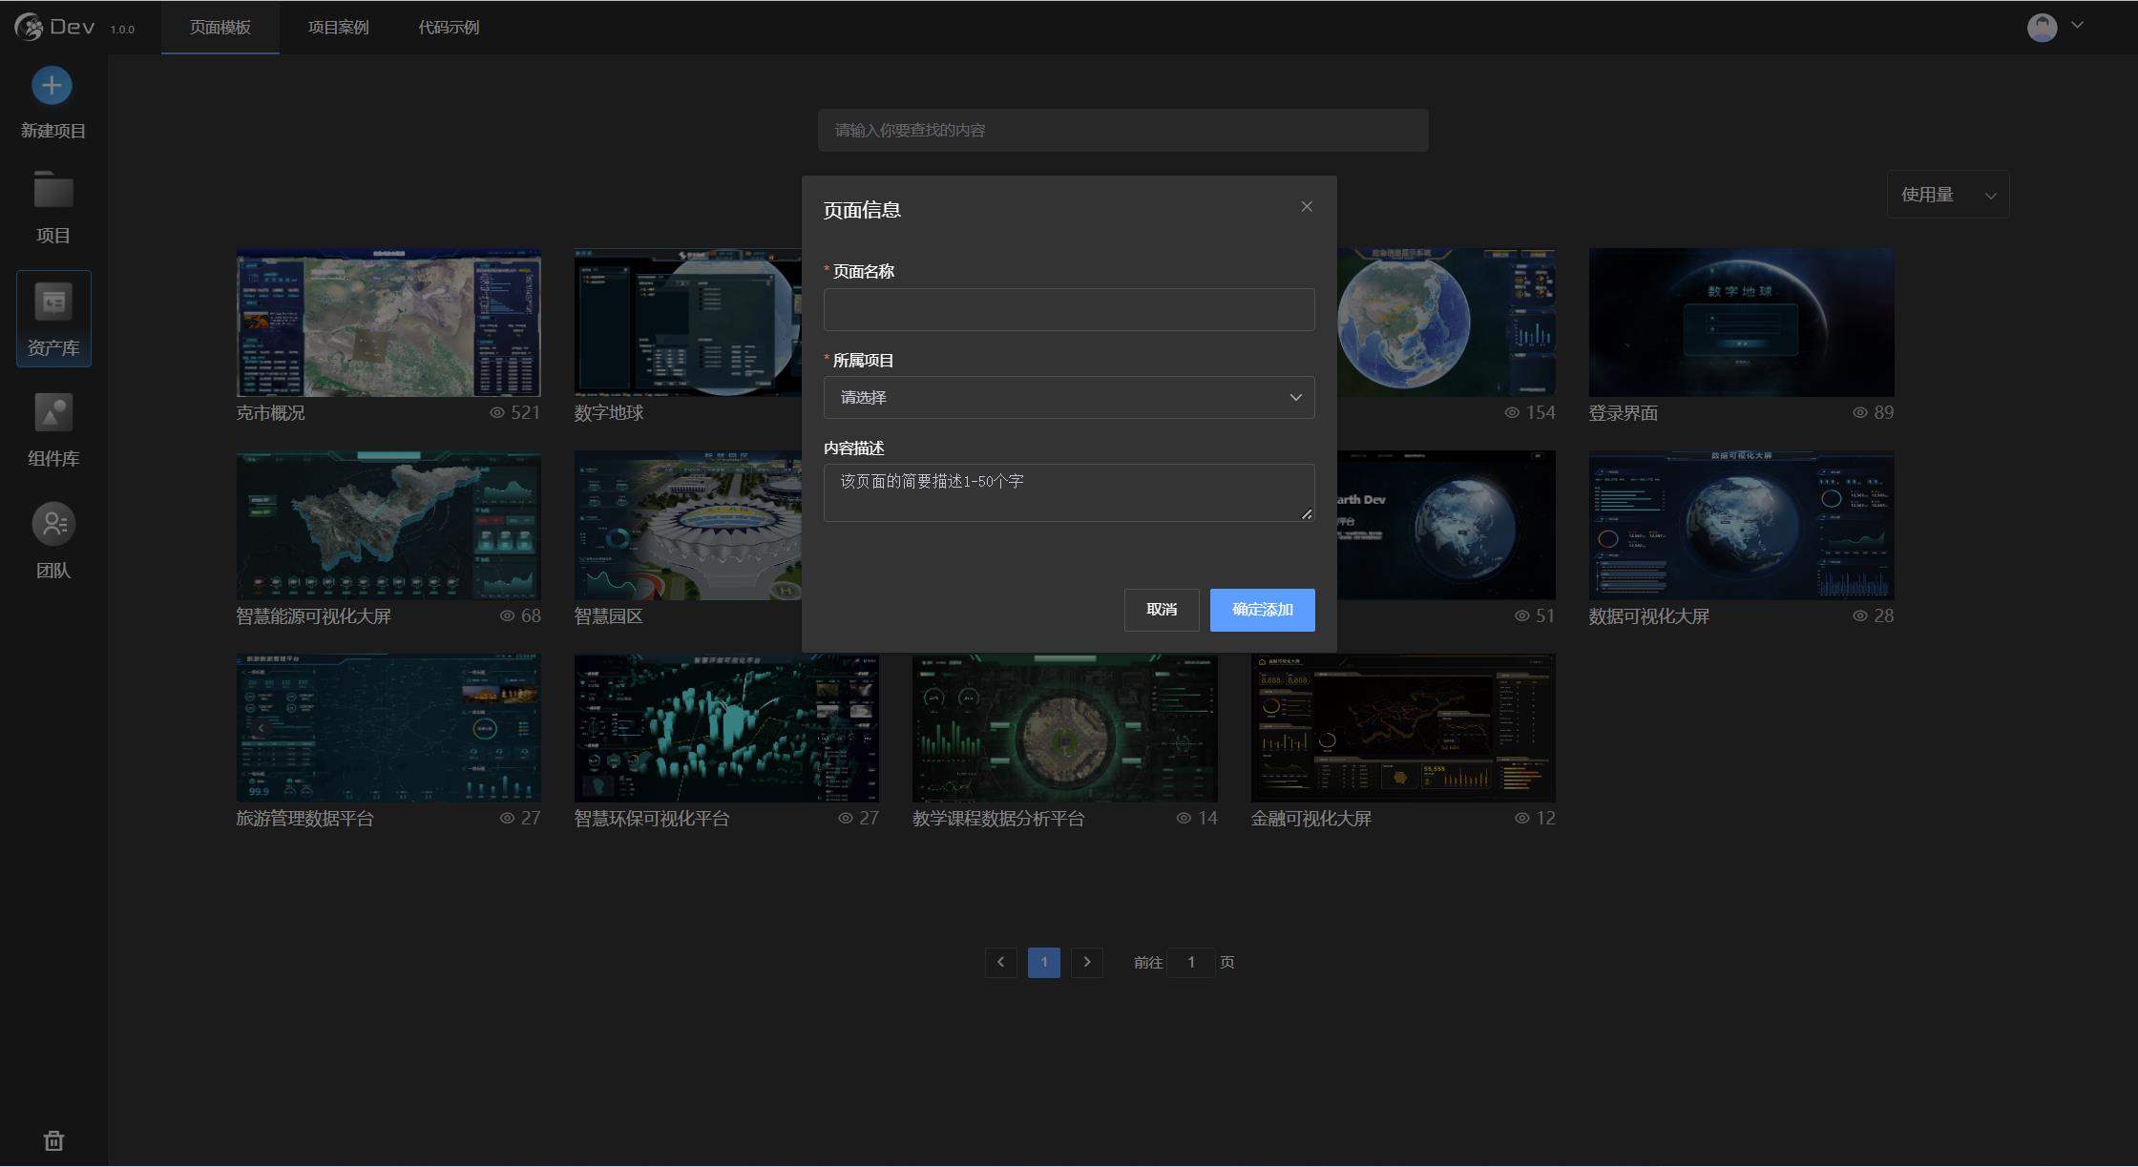2138x1167 pixels.
Task: Click the 前往 page number input
Action: coord(1191,962)
